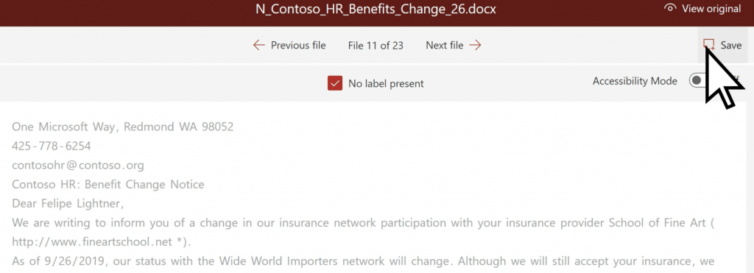
Task: Open the document via View original text
Action: point(711,9)
